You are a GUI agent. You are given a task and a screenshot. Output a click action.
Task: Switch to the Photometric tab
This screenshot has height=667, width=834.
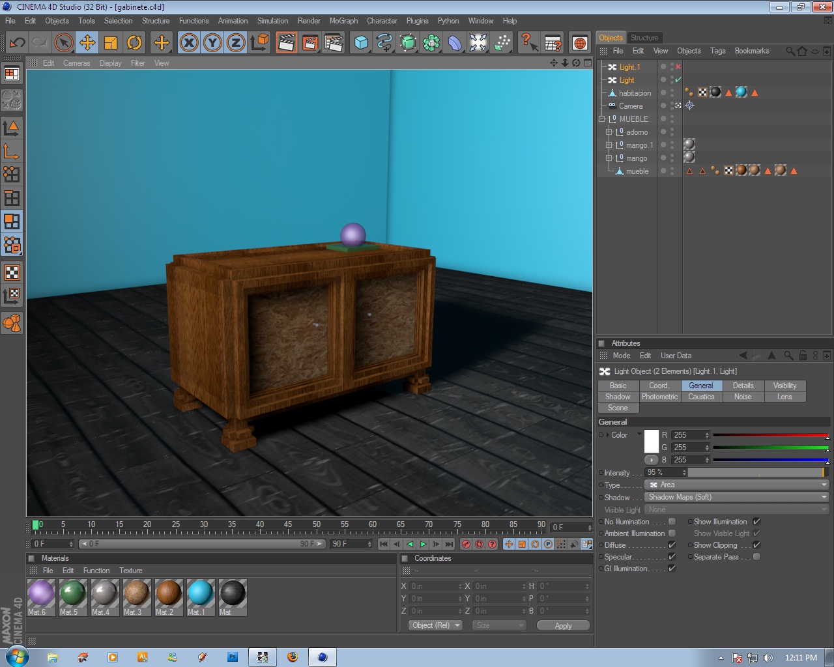pos(659,397)
